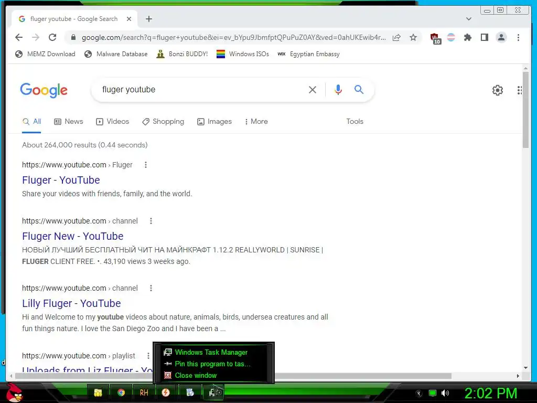Screen dimensions: 537x403
Task: Click the Task Manager taskbar icon
Action: 214,393
